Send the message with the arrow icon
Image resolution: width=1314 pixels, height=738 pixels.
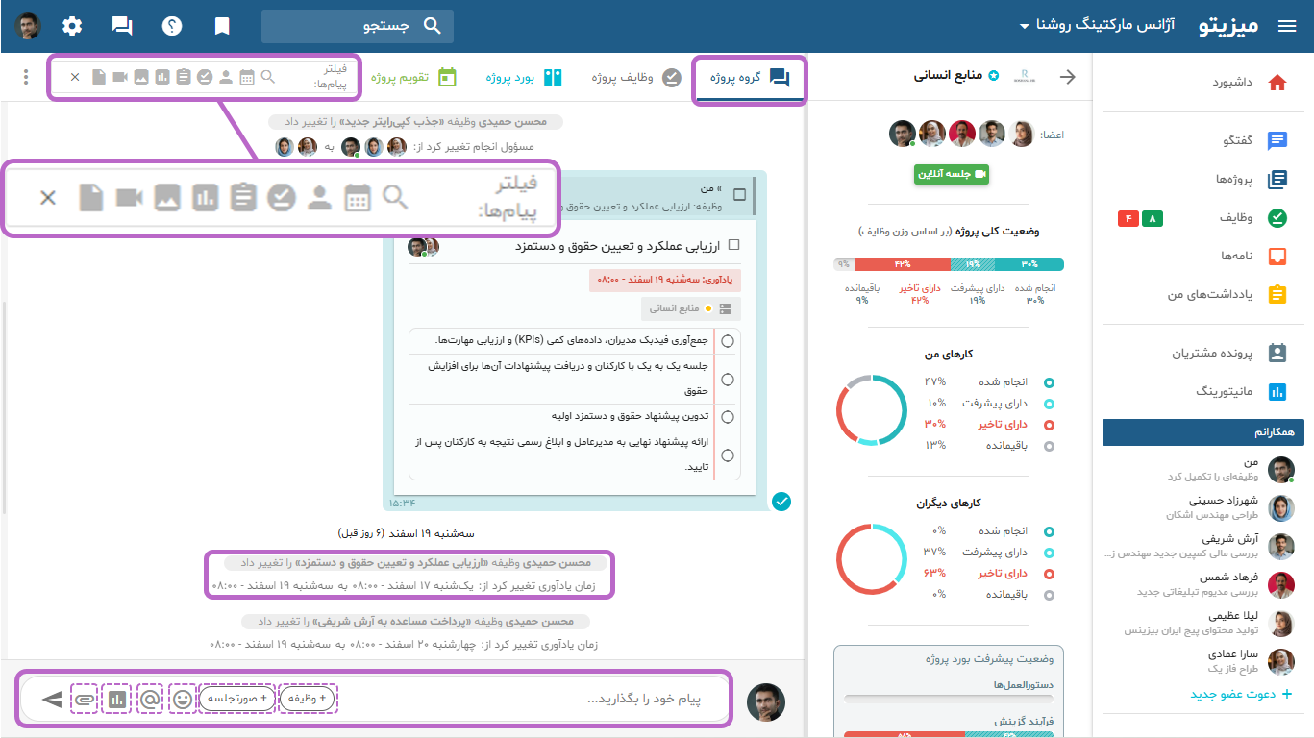tap(52, 699)
